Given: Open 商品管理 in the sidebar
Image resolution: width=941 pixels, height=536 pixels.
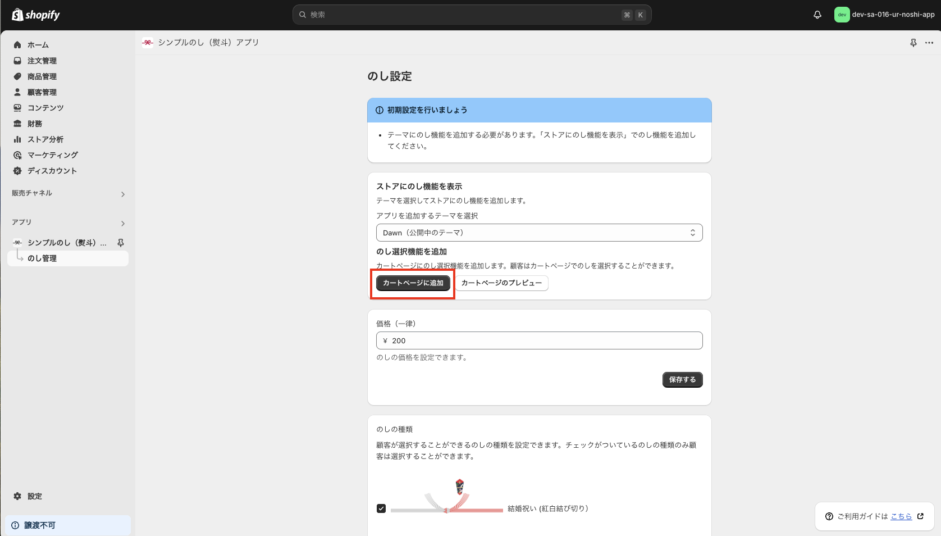Looking at the screenshot, I should pos(42,76).
